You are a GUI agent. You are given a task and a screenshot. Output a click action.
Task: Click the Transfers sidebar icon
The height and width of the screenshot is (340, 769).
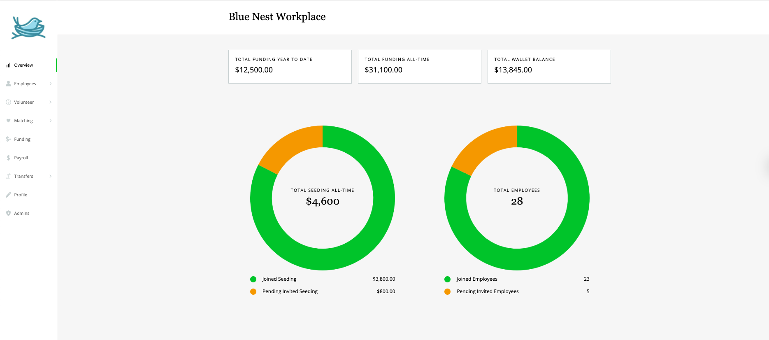pos(8,176)
